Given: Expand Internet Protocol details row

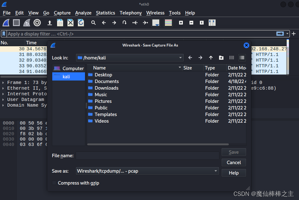Looking at the screenshot, I should pos(3,94).
